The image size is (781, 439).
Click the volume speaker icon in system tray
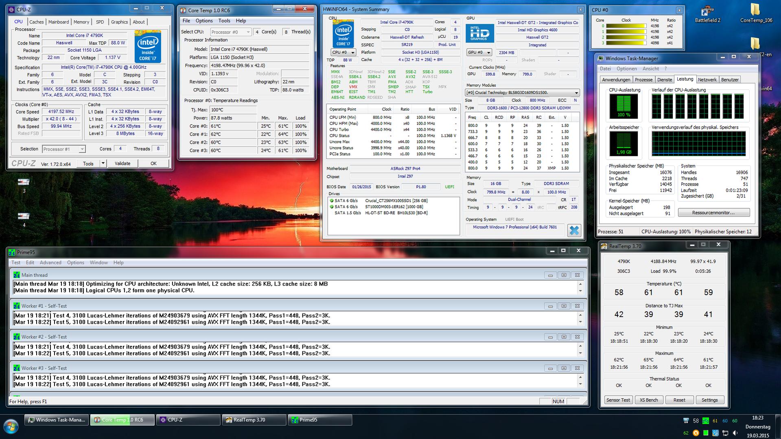[x=735, y=433]
